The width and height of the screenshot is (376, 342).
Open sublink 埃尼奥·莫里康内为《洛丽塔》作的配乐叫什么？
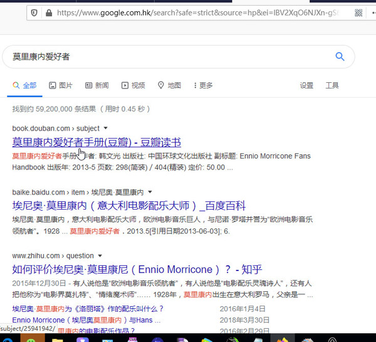coord(88,309)
